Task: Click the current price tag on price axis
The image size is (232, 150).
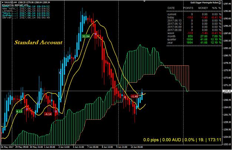Action: pos(227,91)
